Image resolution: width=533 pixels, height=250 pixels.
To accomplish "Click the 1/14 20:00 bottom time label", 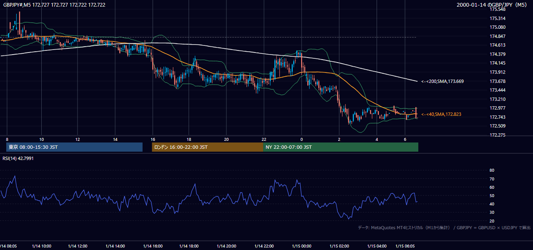I will (226, 246).
